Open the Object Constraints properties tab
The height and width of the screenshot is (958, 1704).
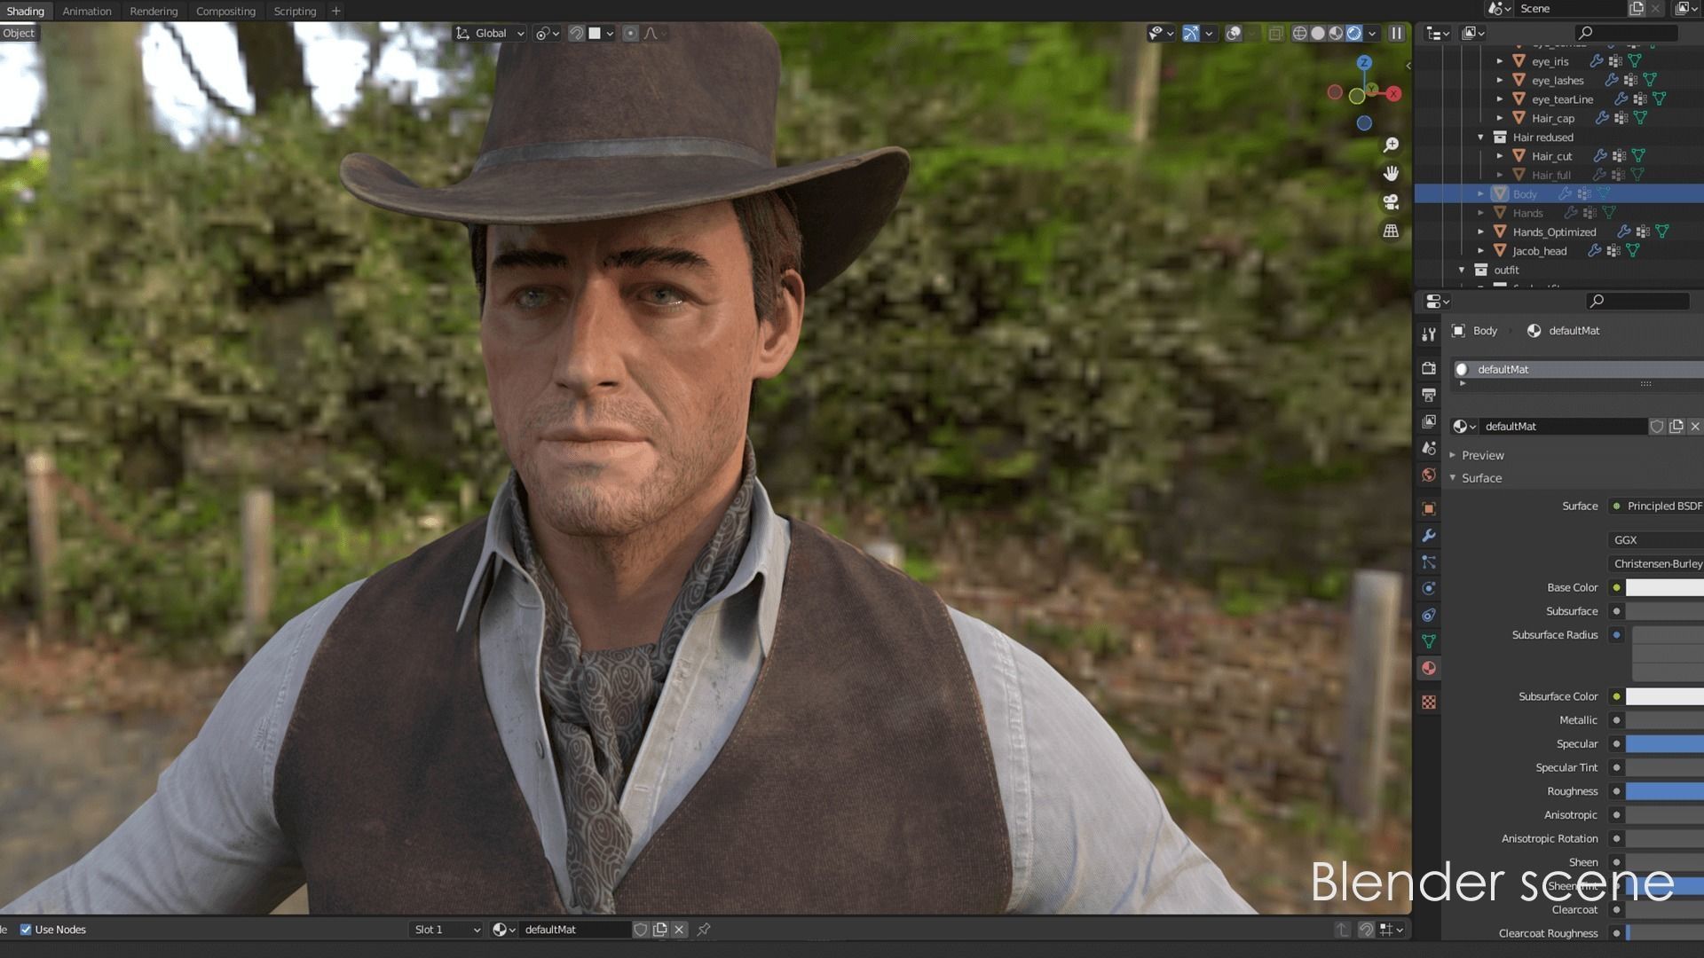[x=1429, y=615]
